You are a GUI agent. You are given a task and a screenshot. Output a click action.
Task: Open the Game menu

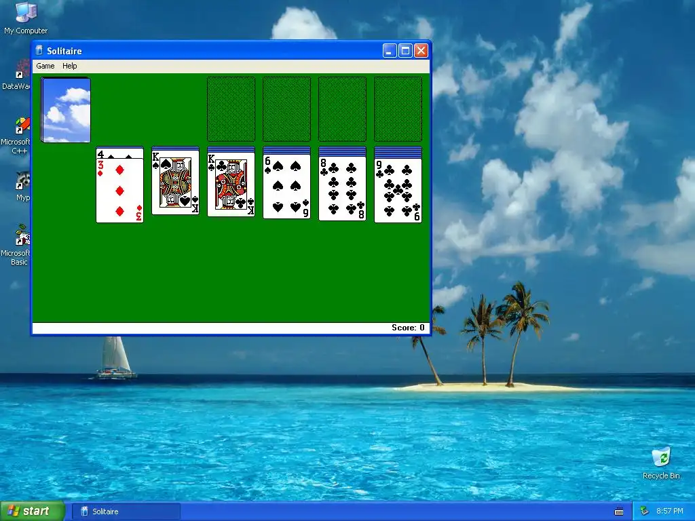tap(45, 66)
